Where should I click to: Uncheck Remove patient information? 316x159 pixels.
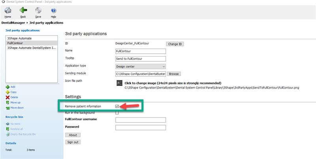pos(117,106)
